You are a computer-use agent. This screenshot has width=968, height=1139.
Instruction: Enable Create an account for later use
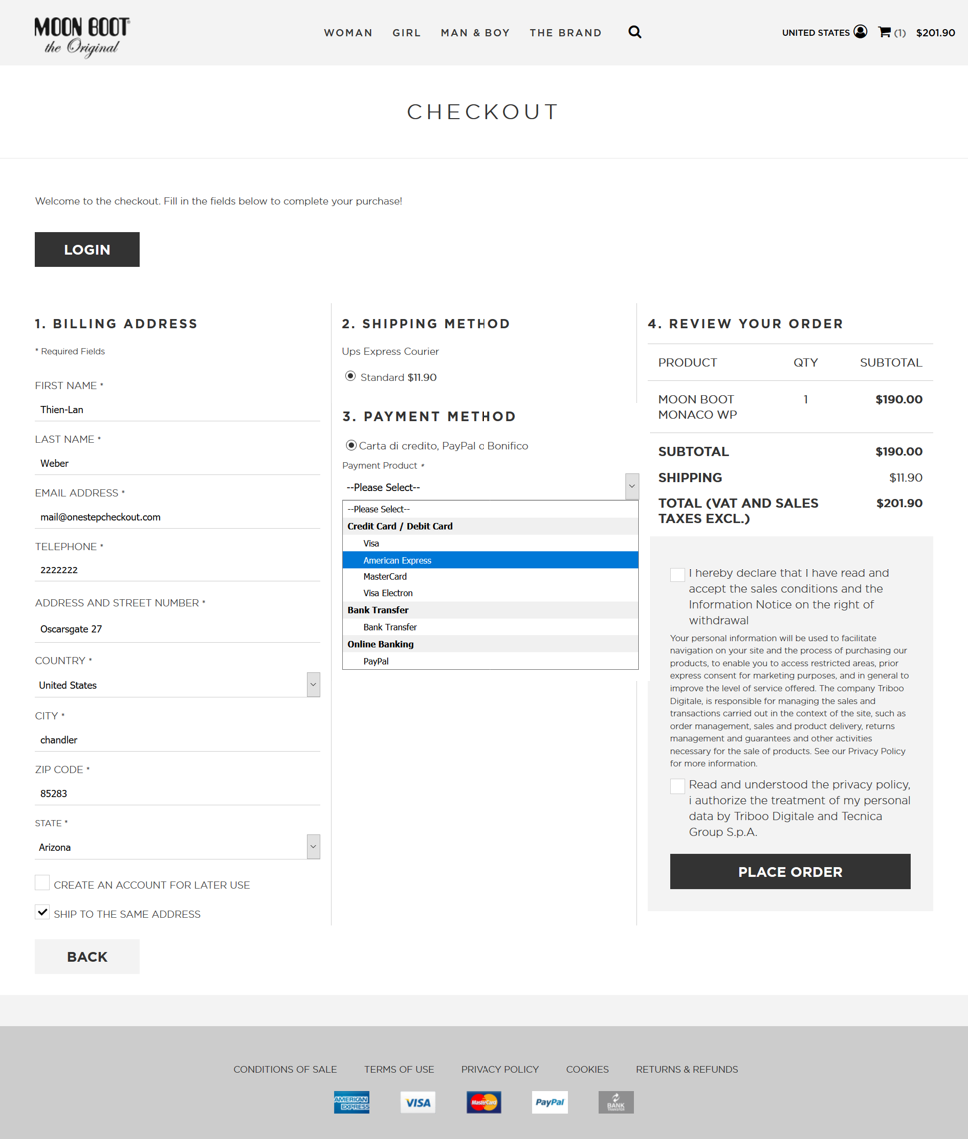(x=42, y=883)
